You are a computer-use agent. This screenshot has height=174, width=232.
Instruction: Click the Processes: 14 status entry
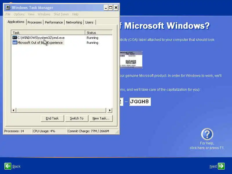[18, 131]
